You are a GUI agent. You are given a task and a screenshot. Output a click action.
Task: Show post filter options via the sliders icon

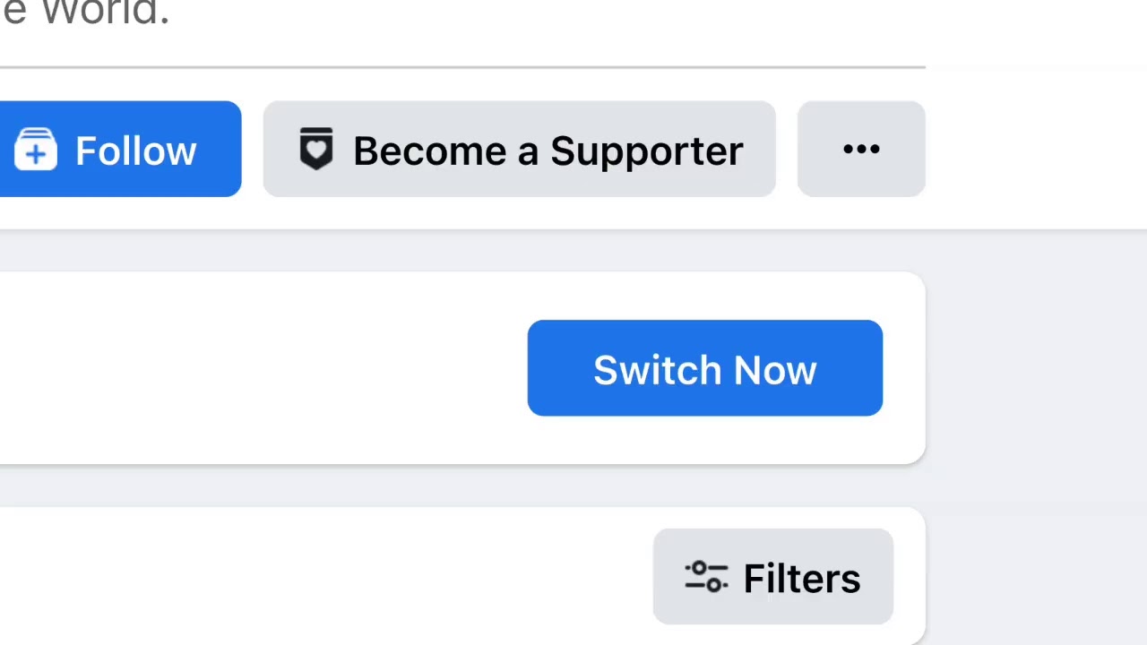pos(706,577)
